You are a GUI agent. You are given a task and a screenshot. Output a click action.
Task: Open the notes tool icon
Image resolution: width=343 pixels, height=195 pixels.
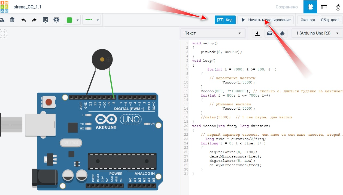pos(45,20)
